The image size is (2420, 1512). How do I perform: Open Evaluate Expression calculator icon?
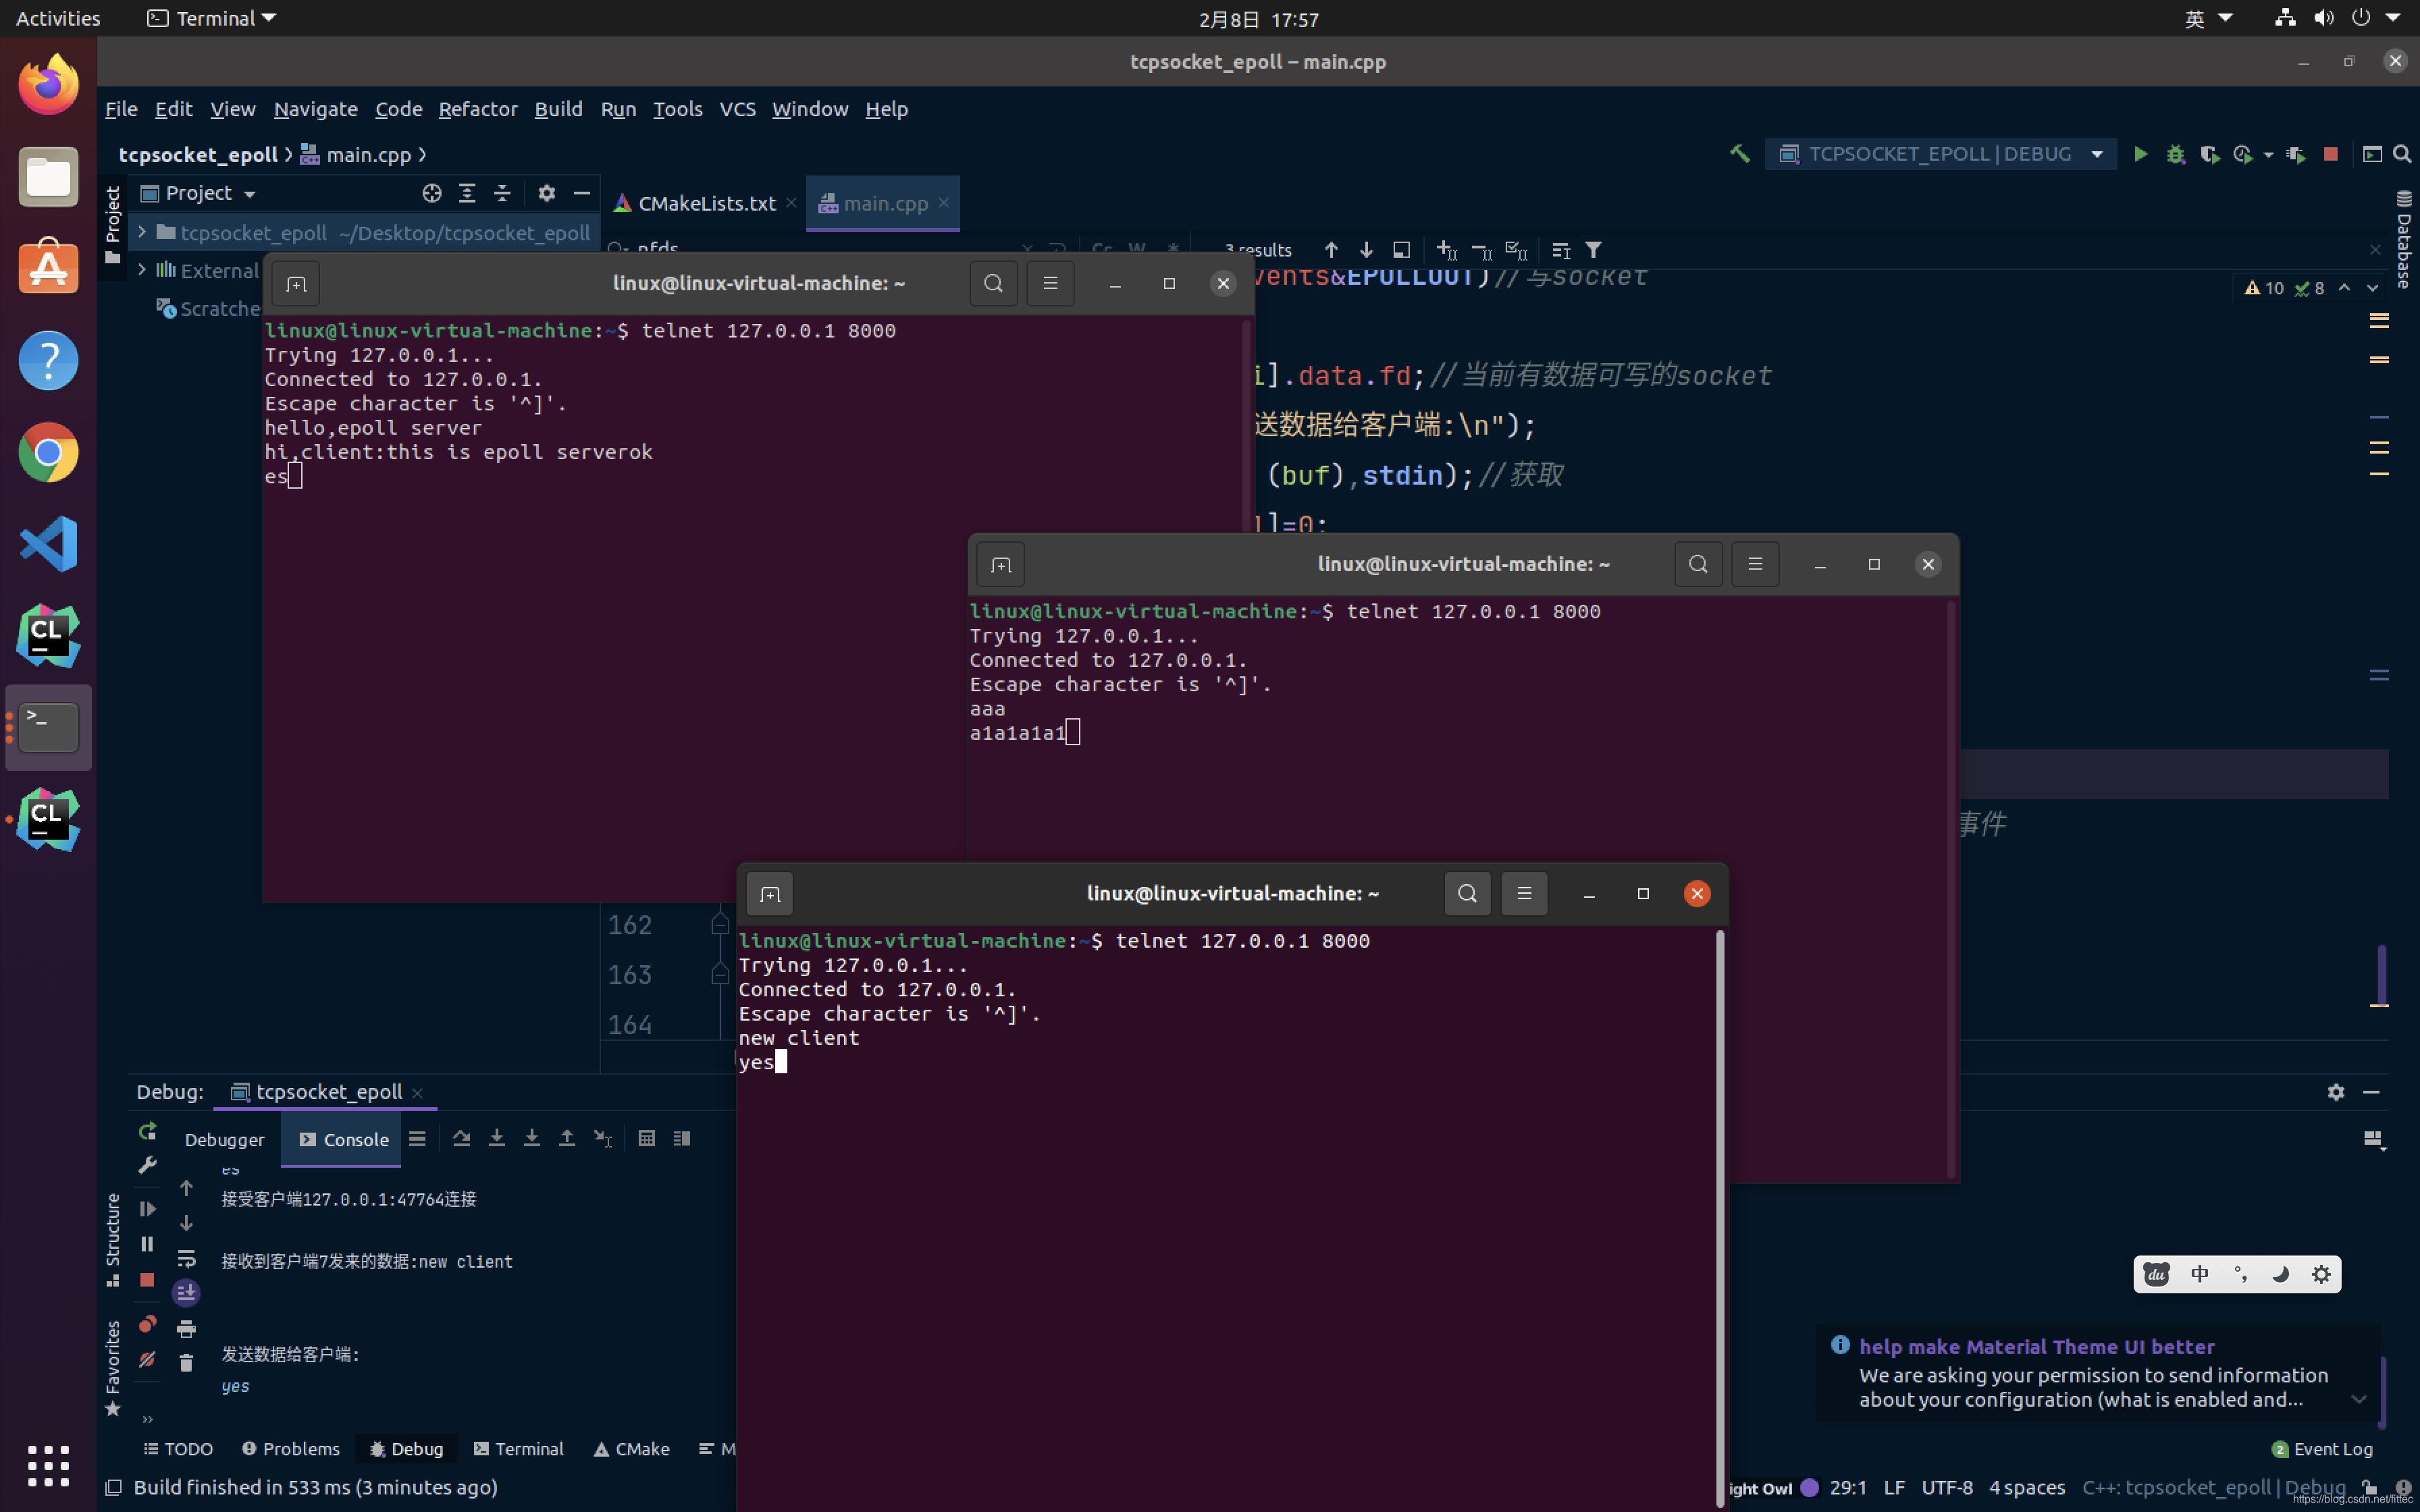pos(647,1138)
